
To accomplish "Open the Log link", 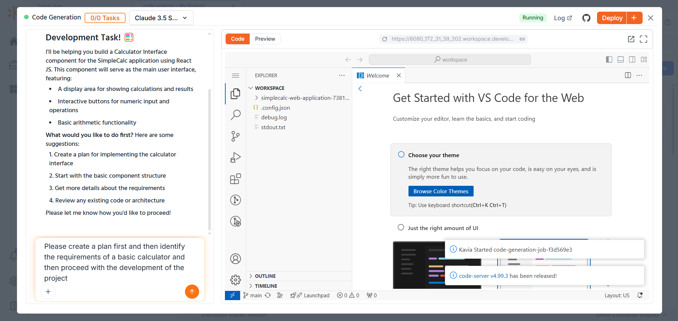I will point(563,18).
